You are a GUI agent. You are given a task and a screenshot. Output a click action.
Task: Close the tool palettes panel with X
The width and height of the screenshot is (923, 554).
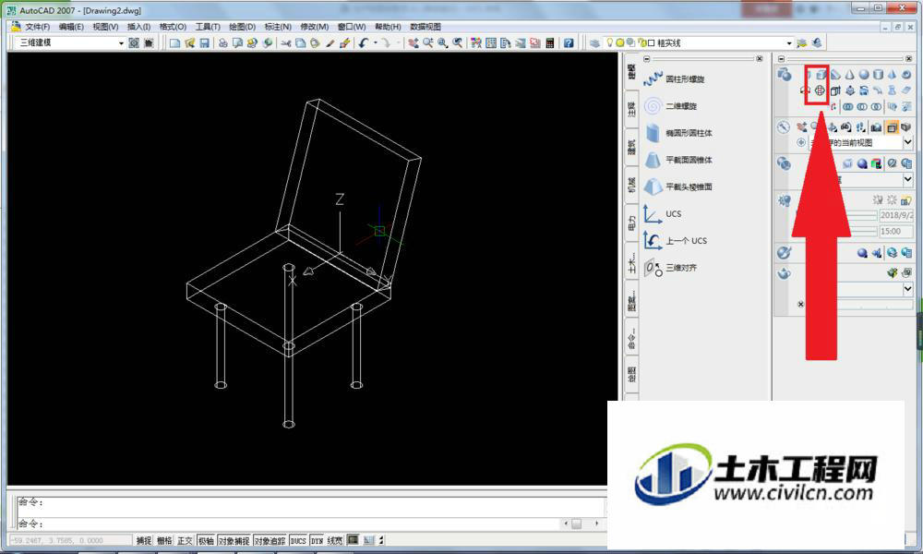760,59
